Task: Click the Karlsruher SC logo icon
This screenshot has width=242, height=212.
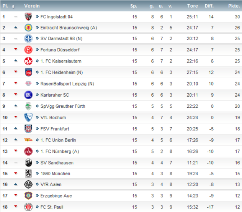Action: tap(28, 95)
